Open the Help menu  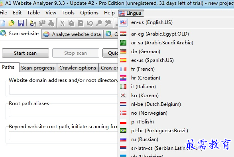(x=109, y=13)
